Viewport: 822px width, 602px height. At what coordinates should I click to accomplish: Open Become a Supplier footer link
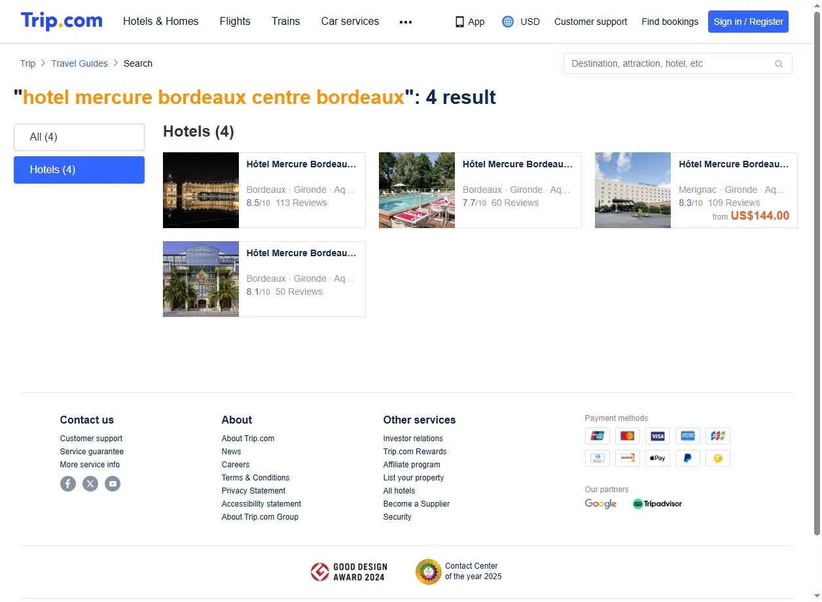(416, 504)
